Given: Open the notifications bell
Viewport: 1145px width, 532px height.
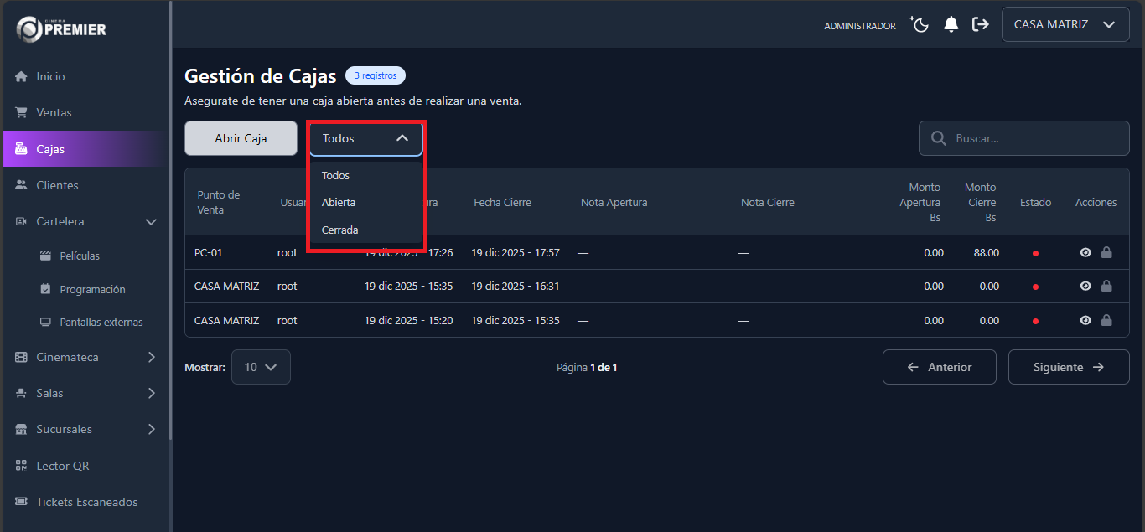Looking at the screenshot, I should (951, 25).
